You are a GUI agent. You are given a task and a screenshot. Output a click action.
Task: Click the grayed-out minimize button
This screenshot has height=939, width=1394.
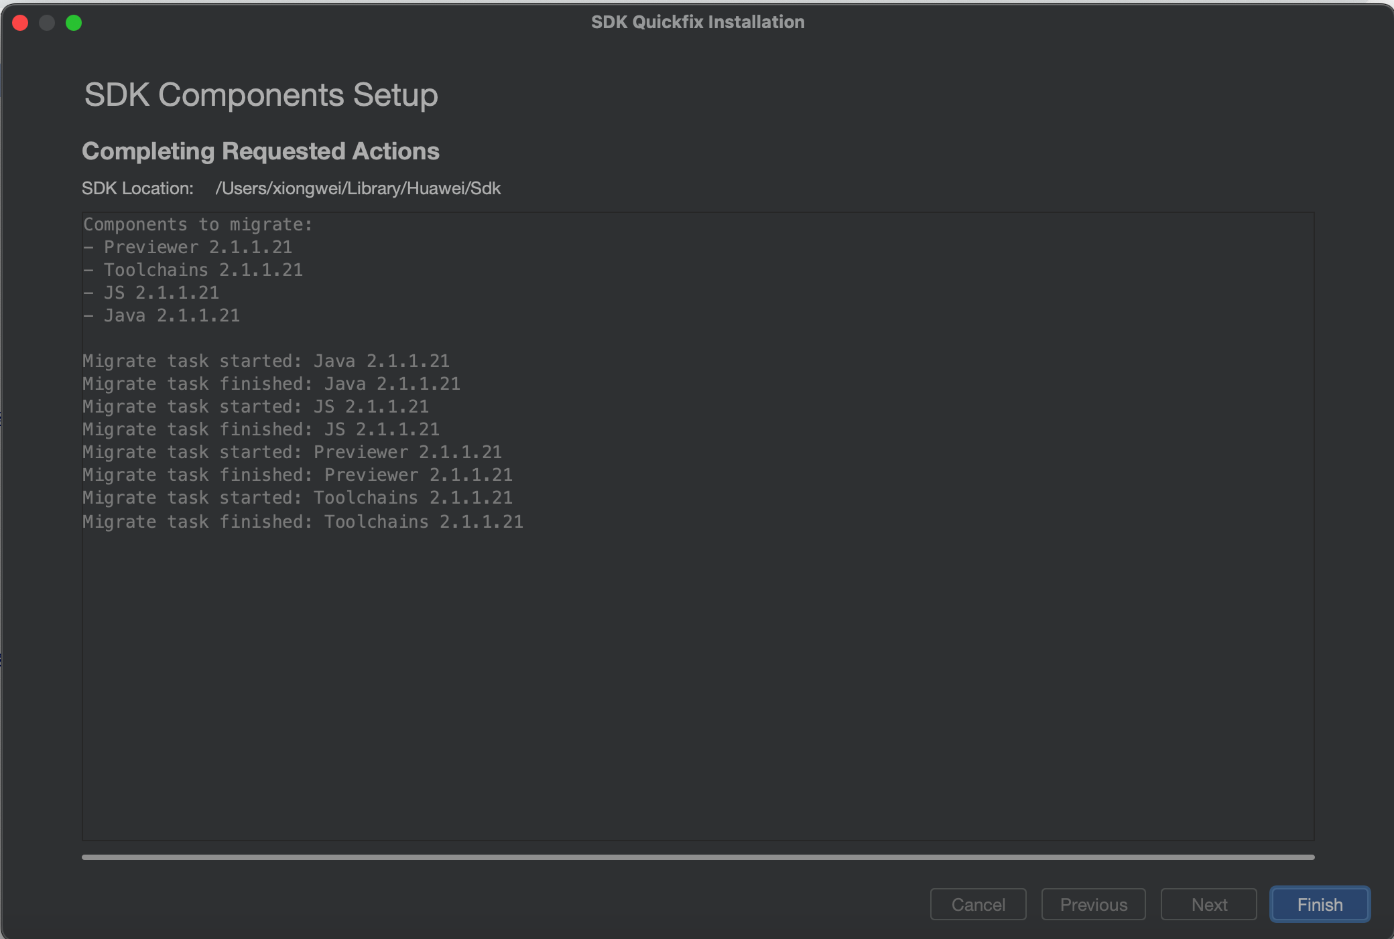coord(47,23)
